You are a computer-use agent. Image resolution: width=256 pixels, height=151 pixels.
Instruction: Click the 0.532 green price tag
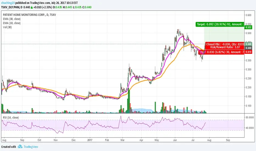coord(249,27)
